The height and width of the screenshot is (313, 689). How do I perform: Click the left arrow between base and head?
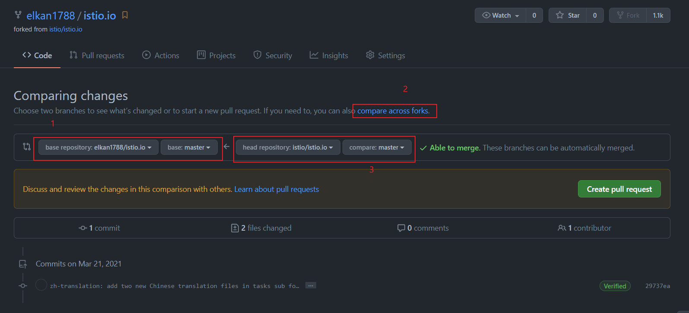pos(226,147)
